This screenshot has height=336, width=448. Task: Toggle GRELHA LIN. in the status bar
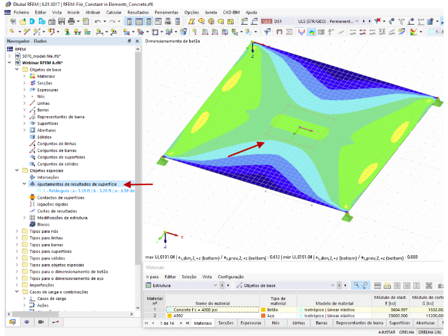point(429,332)
